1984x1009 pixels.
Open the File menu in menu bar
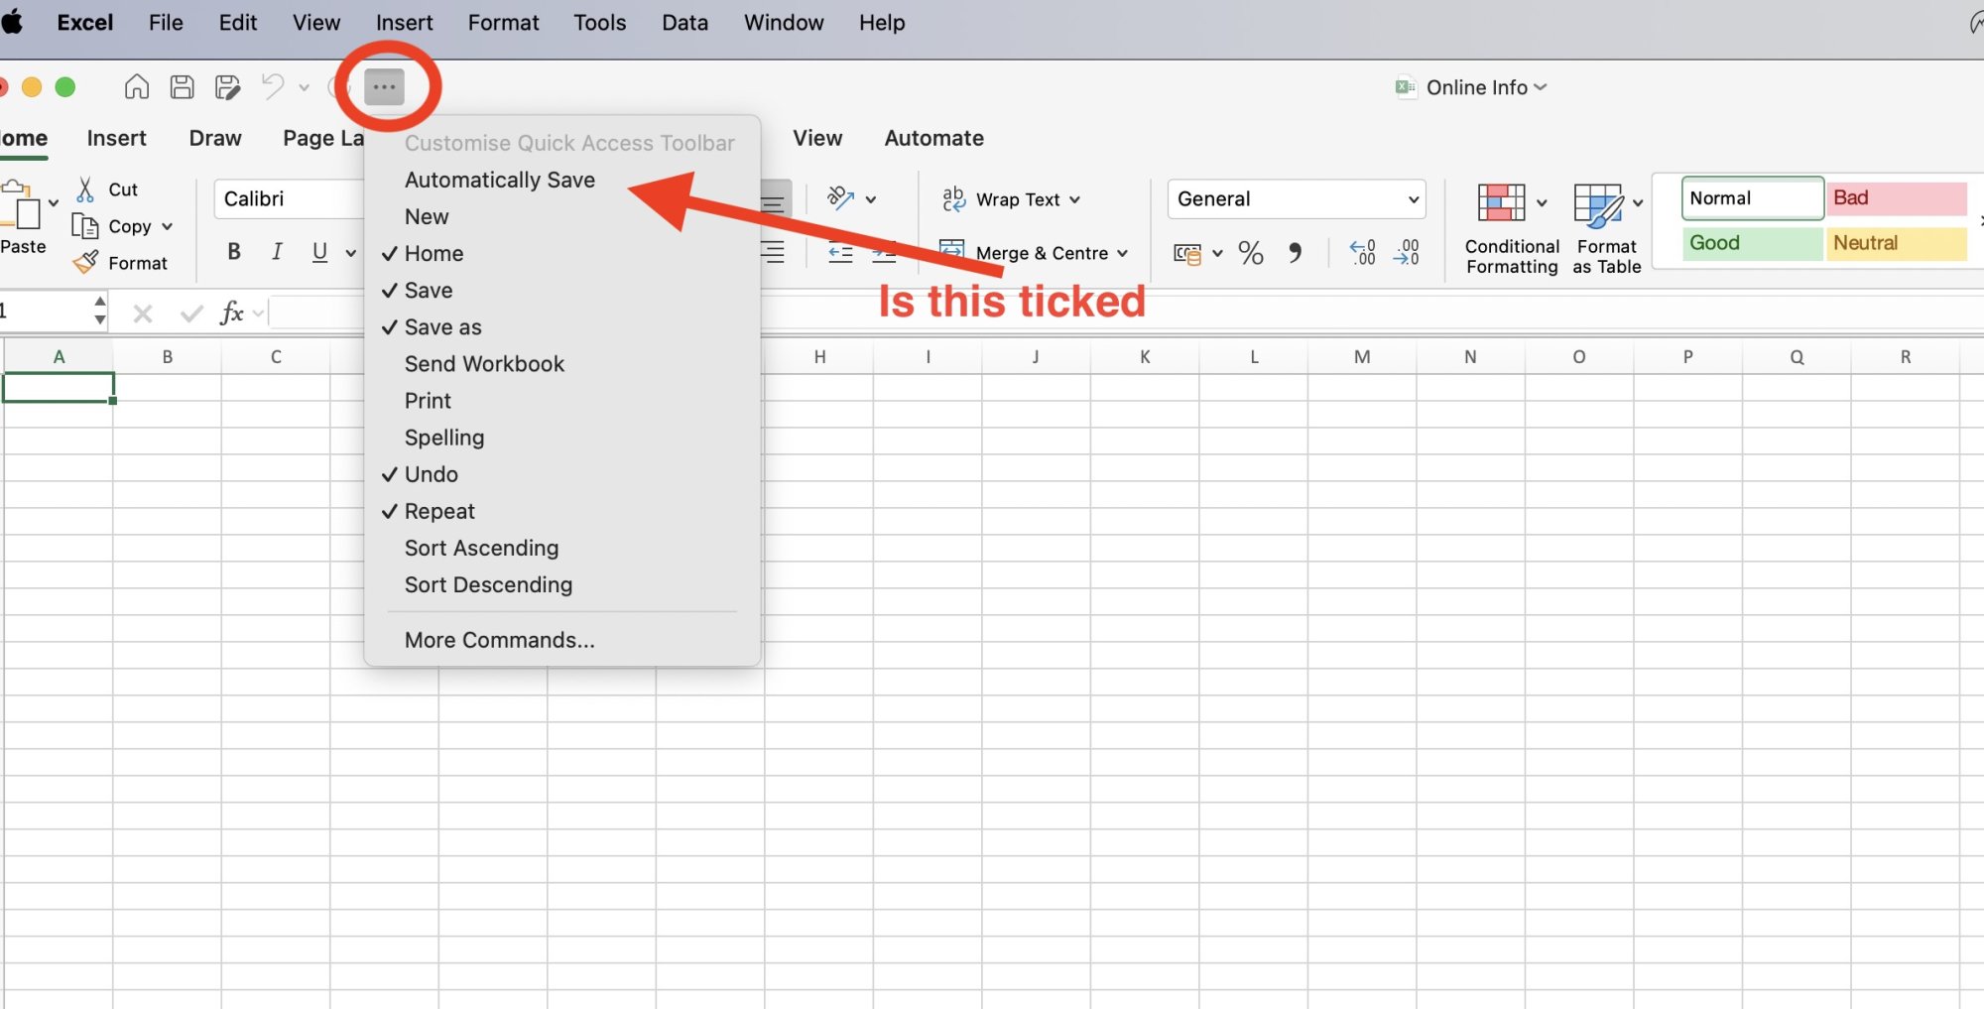coord(166,22)
